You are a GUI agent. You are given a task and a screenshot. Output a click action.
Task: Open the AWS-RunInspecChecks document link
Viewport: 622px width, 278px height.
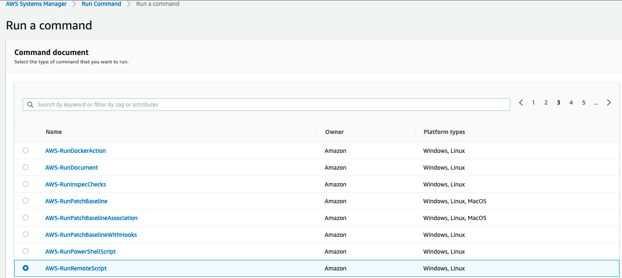(76, 184)
